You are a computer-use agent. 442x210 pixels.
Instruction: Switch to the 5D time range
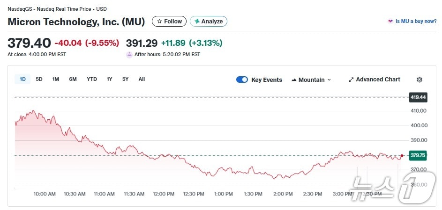39,79
